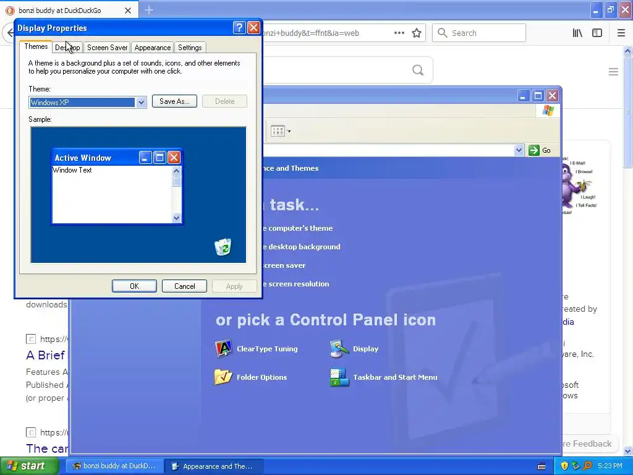The width and height of the screenshot is (633, 475).
Task: Click the Folder Options text link
Action: (x=262, y=377)
